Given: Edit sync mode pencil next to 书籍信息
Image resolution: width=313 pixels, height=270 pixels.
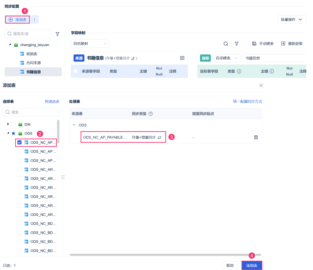Looking at the screenshot, I should (133, 58).
